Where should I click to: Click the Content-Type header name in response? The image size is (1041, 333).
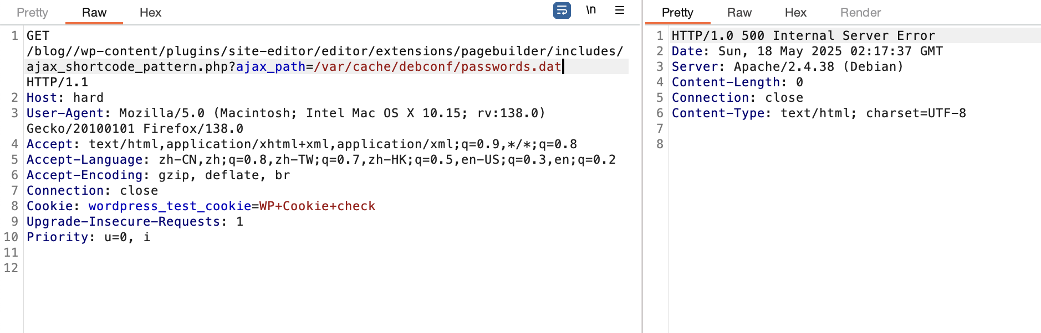718,113
